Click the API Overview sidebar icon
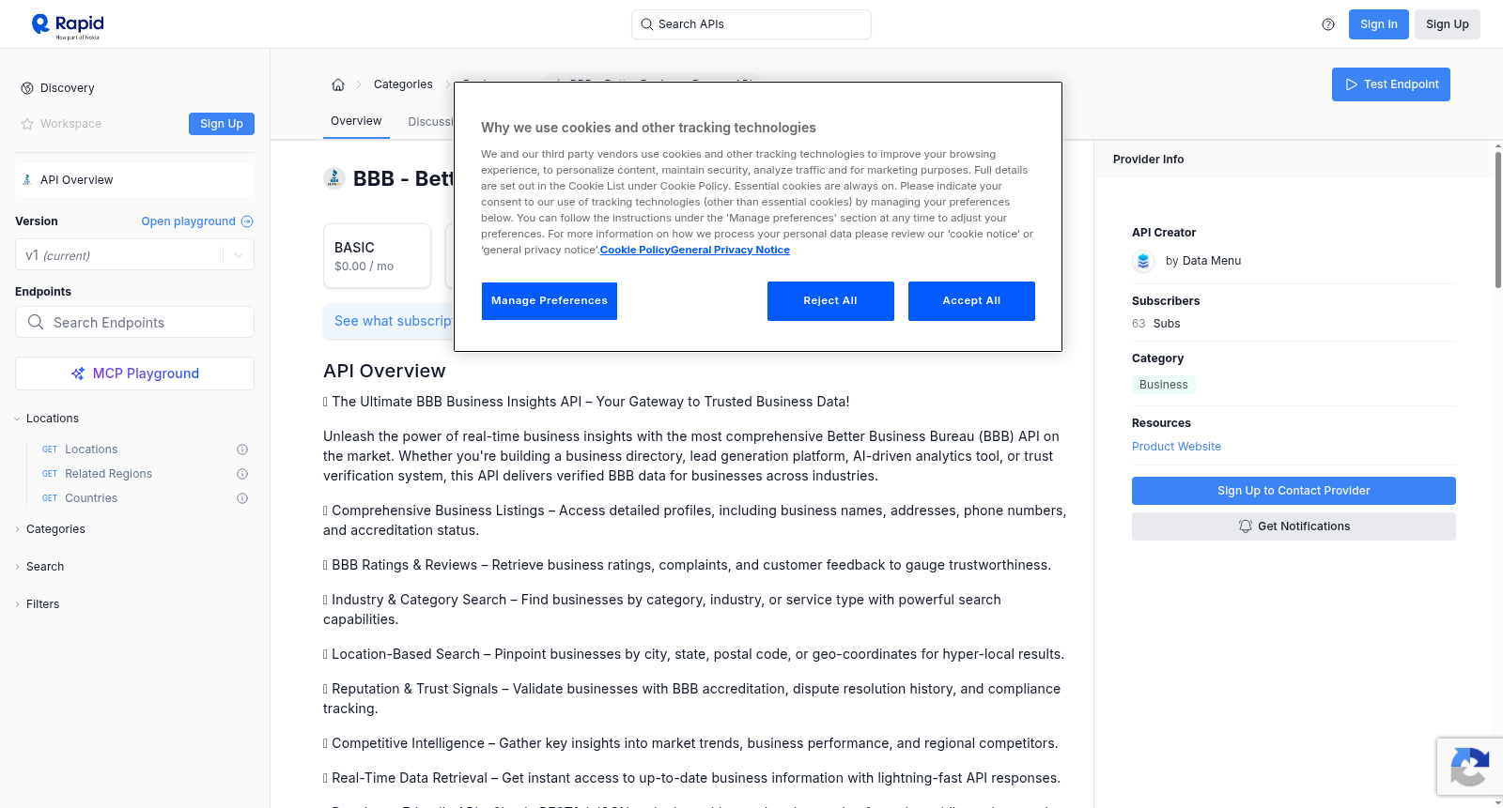This screenshot has width=1503, height=808. (27, 180)
